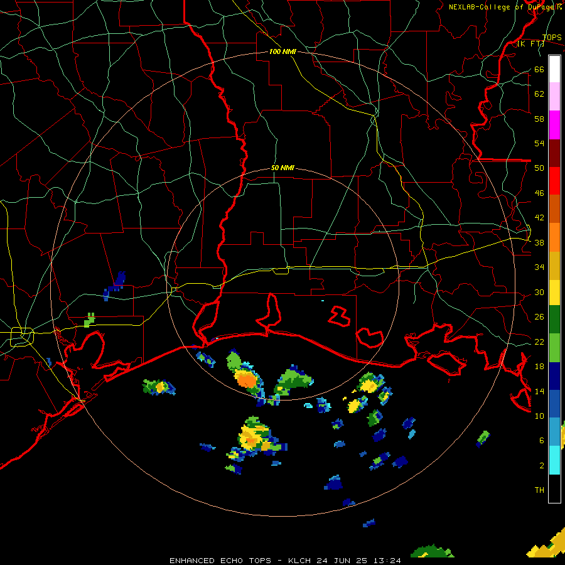Click the '10' legend value label
Screen dimensions: 565x565
(539, 416)
